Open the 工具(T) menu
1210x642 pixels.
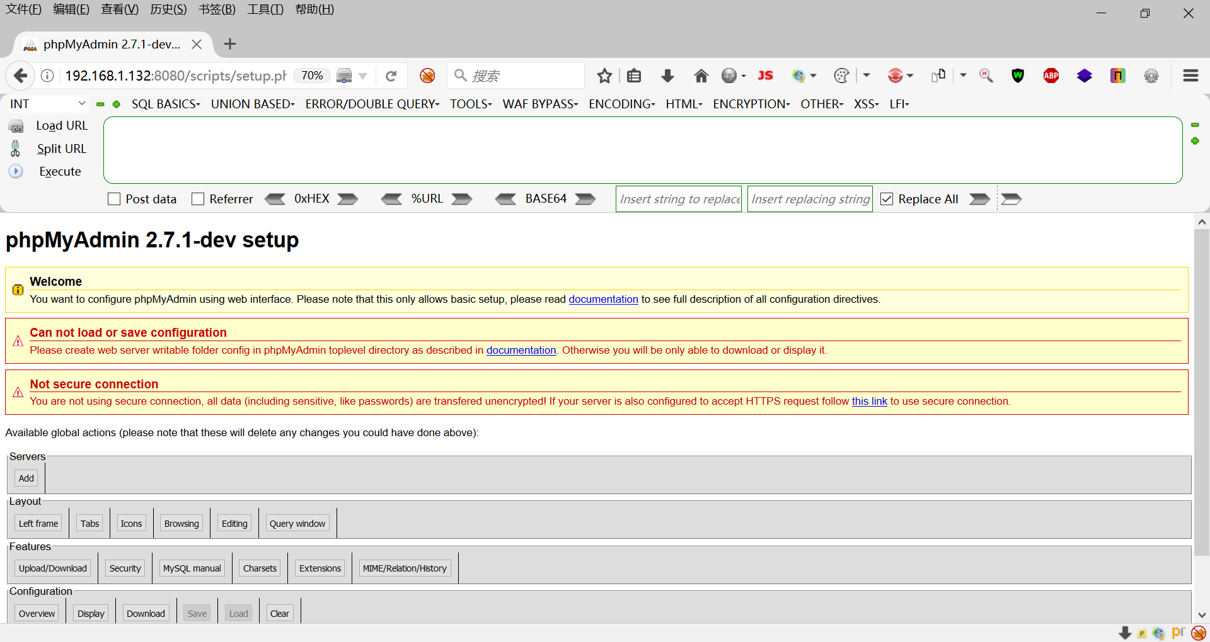[x=265, y=9]
